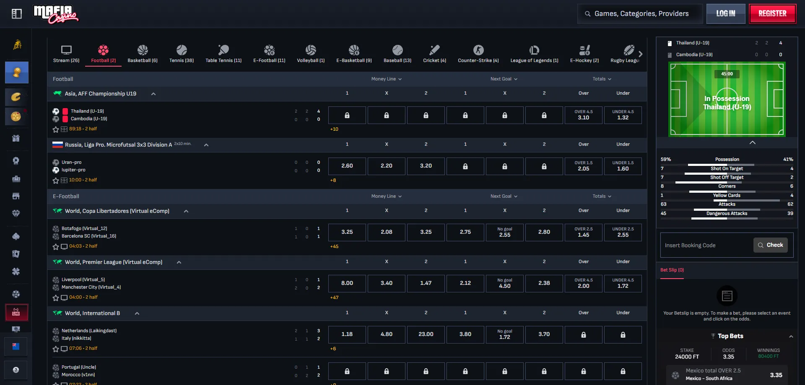This screenshot has width=805, height=385.
Task: Open the help question mark icon
Action: point(16,370)
